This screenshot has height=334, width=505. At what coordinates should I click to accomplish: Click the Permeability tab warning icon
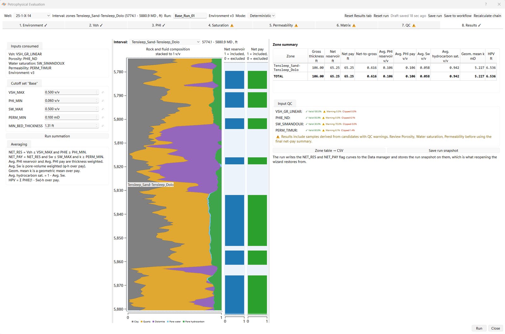pos(296,26)
